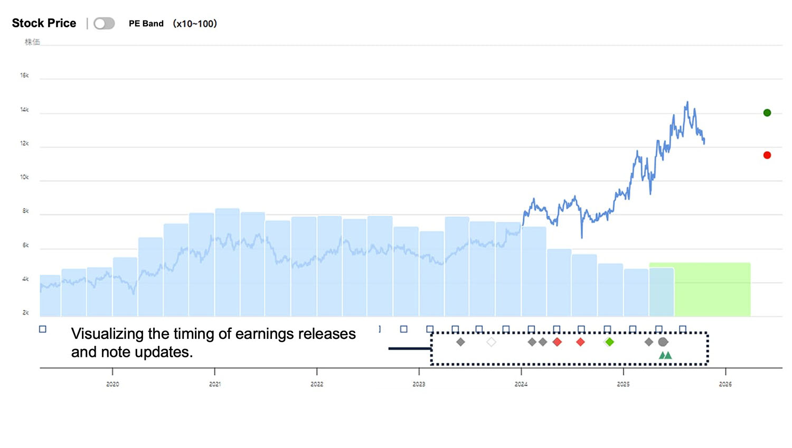Image resolution: width=792 pixels, height=448 pixels.
Task: Click the 2026 label on time axis
Action: pos(725,384)
